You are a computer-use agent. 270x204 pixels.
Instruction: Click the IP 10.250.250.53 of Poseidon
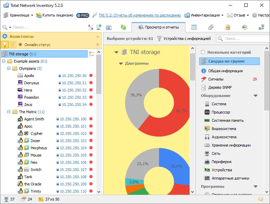point(74,97)
